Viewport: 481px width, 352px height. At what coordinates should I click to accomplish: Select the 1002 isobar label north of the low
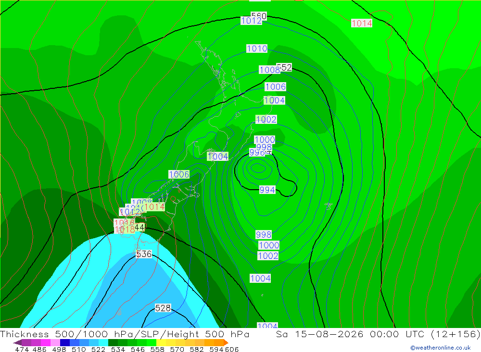pyautogui.click(x=266, y=119)
